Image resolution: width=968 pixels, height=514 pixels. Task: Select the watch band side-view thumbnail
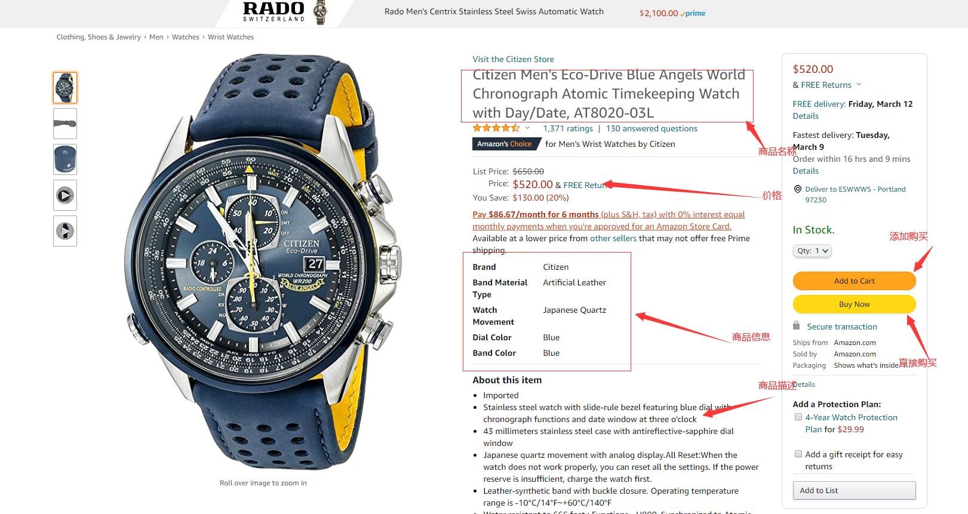point(65,124)
